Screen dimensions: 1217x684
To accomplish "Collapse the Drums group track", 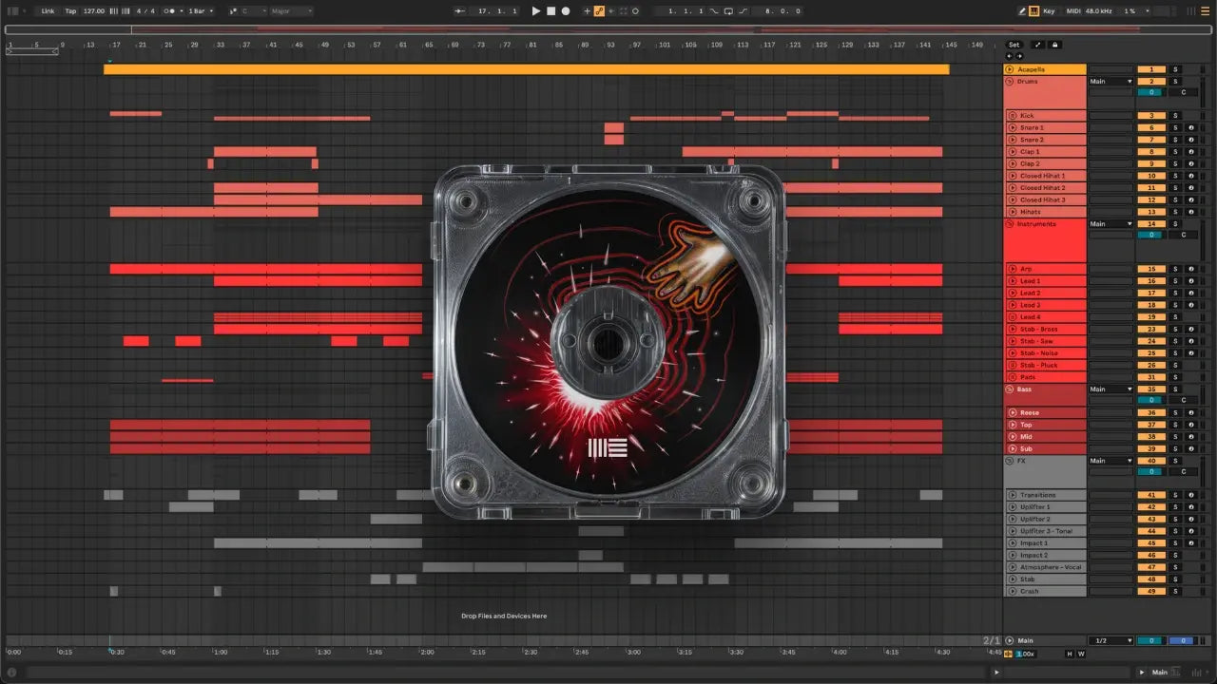I will coord(1010,82).
